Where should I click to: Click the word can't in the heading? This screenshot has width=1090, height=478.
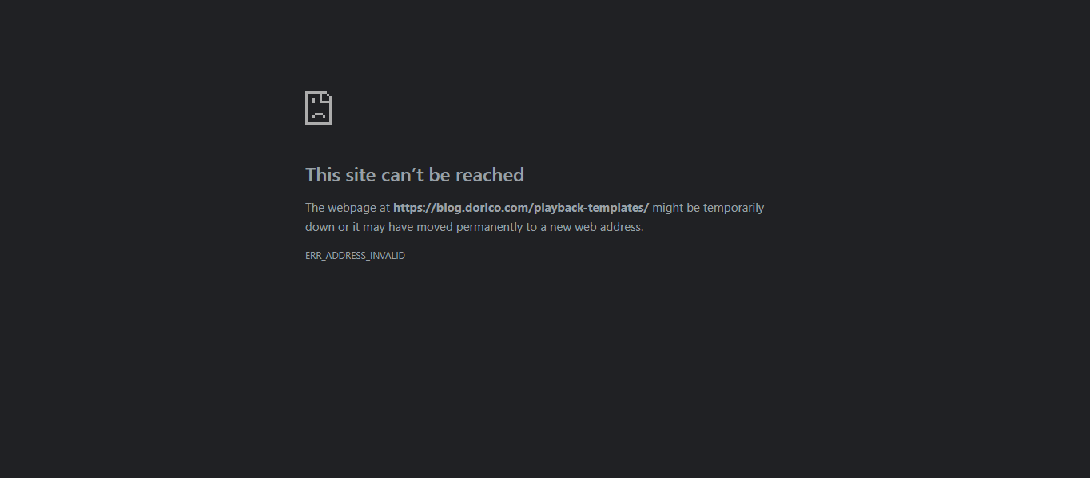click(x=402, y=175)
